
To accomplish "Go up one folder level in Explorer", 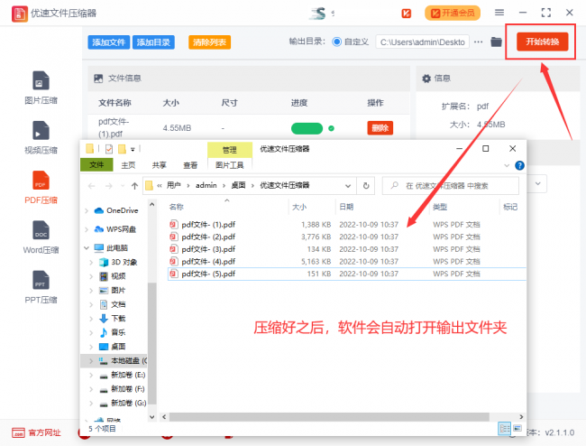I will [x=134, y=186].
